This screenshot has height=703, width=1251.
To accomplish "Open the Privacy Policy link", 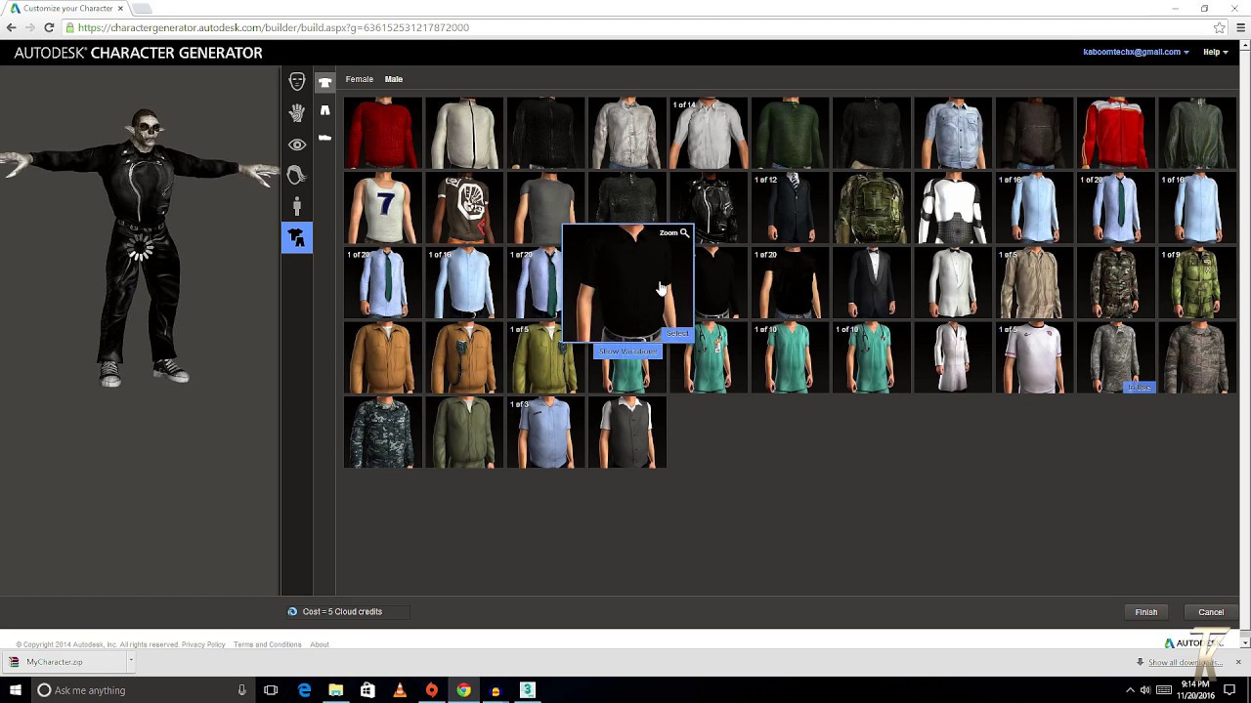I will pos(203,644).
